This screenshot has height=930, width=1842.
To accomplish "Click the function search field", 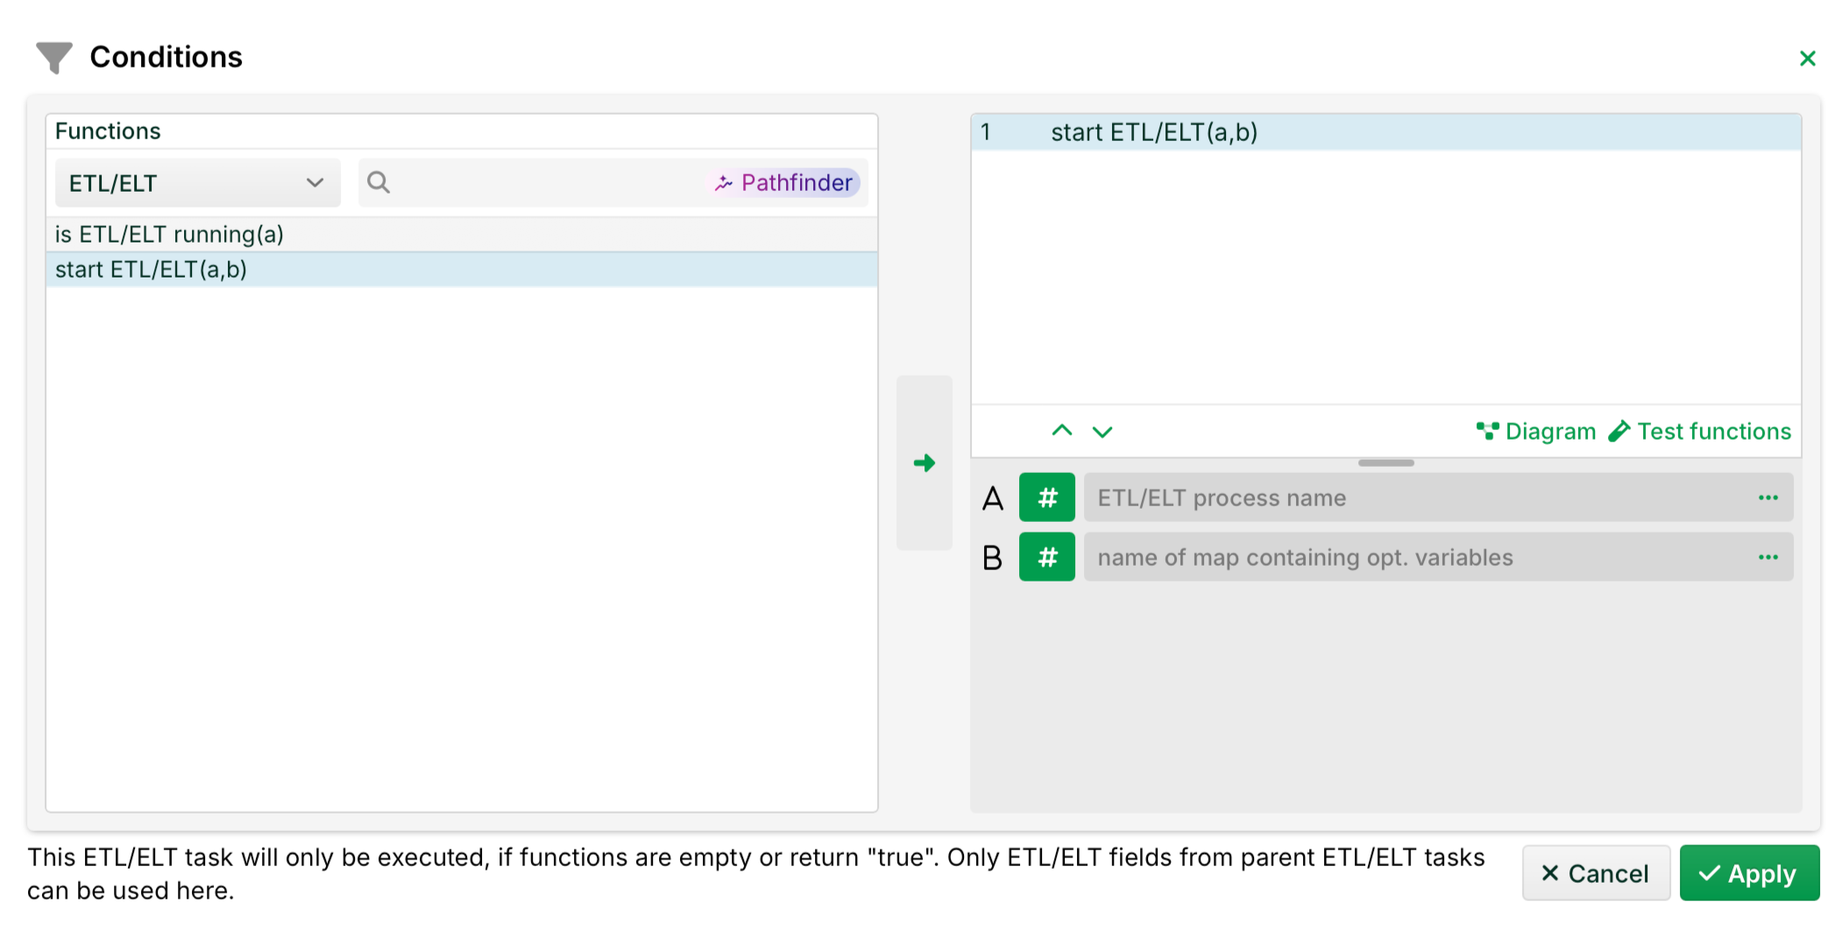I will pos(613,182).
